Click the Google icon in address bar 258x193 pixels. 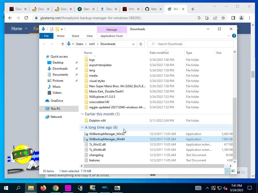point(199,18)
